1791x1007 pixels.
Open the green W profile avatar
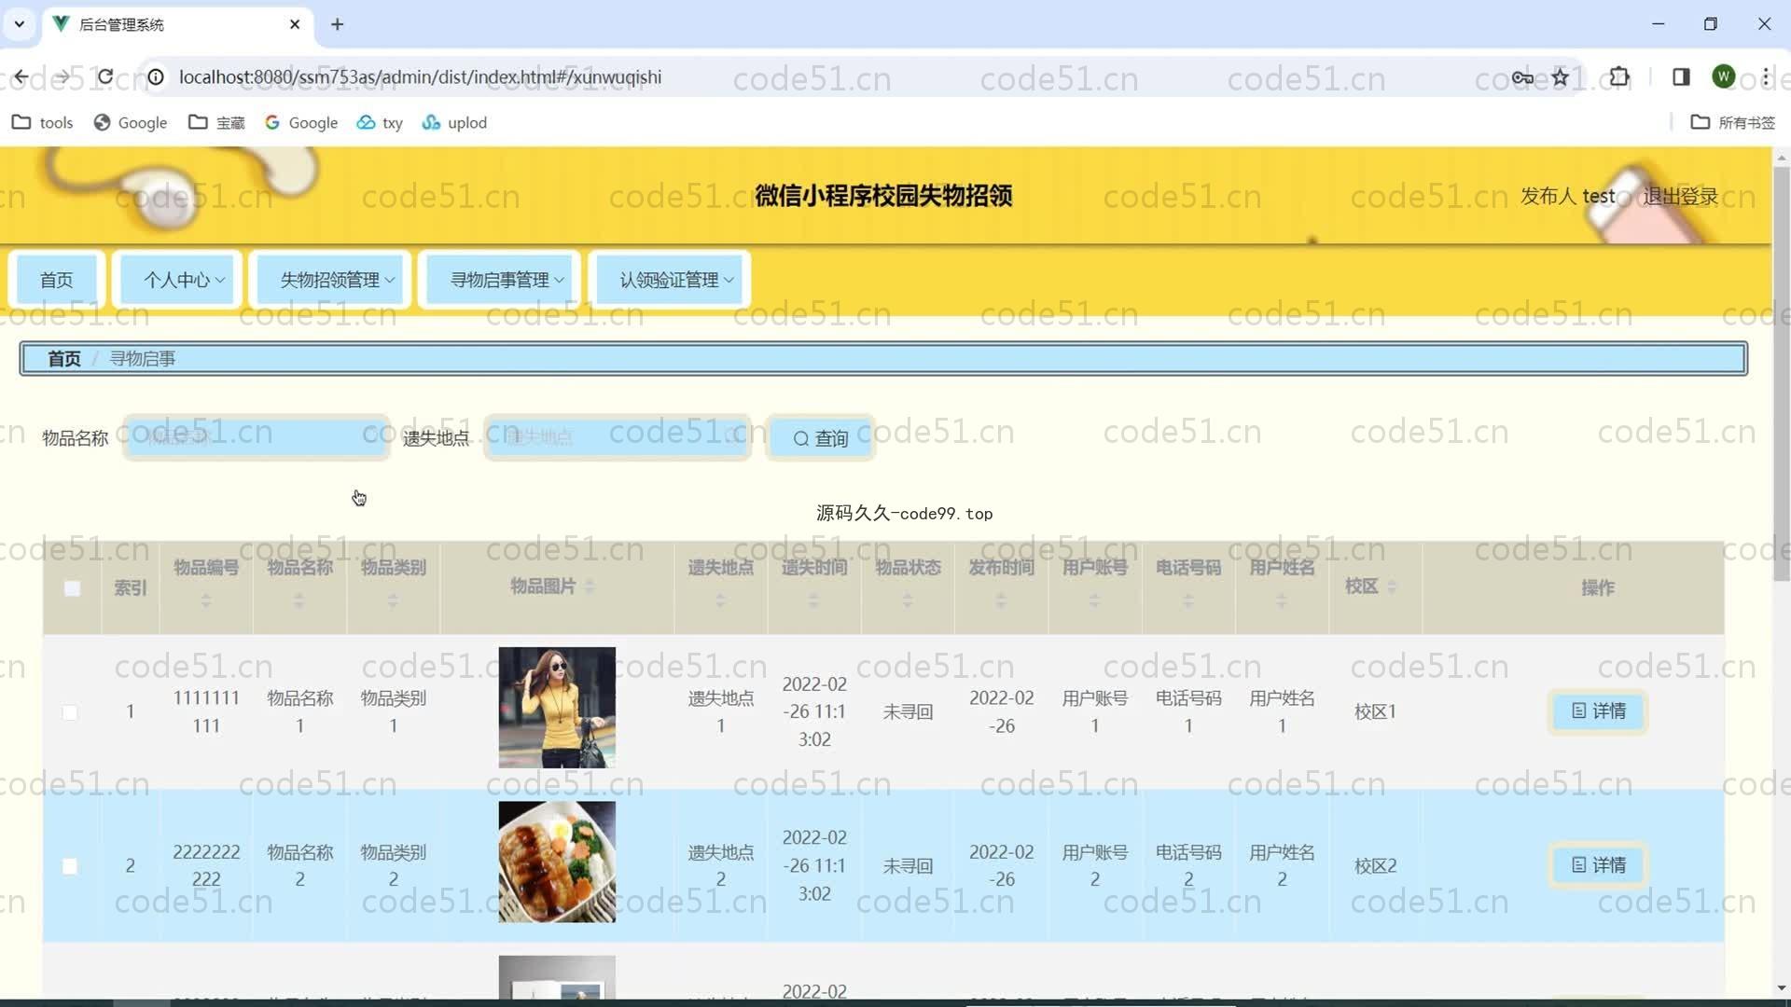(1724, 77)
